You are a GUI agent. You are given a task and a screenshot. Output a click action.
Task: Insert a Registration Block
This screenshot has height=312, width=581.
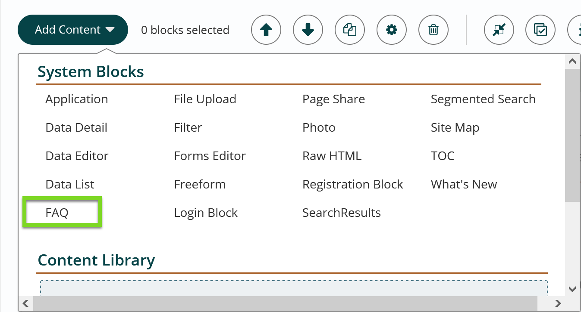coord(353,185)
